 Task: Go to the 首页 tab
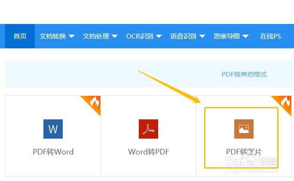pyautogui.click(x=20, y=36)
